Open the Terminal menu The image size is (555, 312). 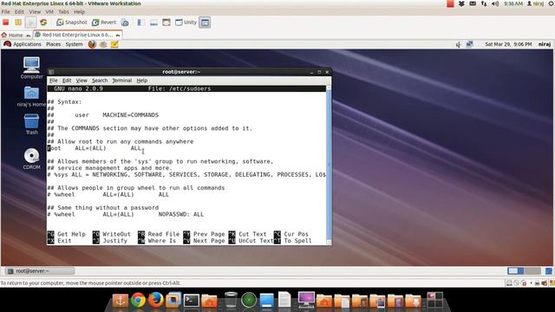pyautogui.click(x=122, y=81)
